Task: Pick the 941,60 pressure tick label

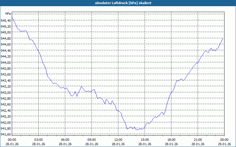Action: [6, 134]
